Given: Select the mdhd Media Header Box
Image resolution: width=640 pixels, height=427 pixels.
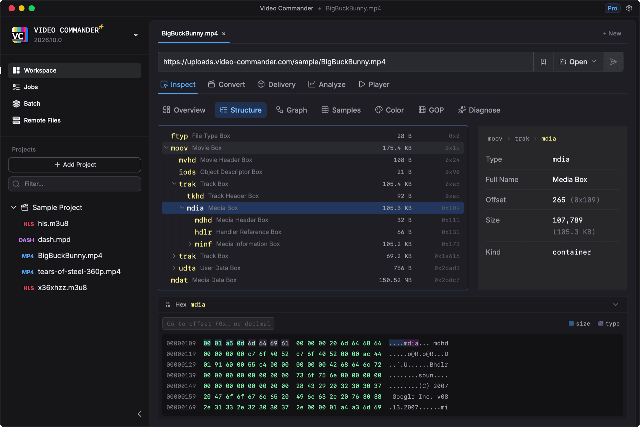Looking at the screenshot, I should [313, 220].
